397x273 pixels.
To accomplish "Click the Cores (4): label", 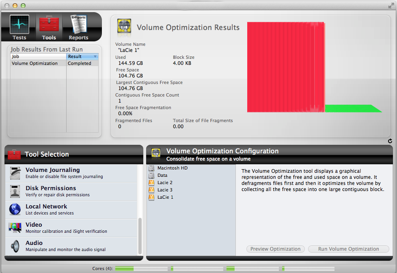I will coord(102,269).
